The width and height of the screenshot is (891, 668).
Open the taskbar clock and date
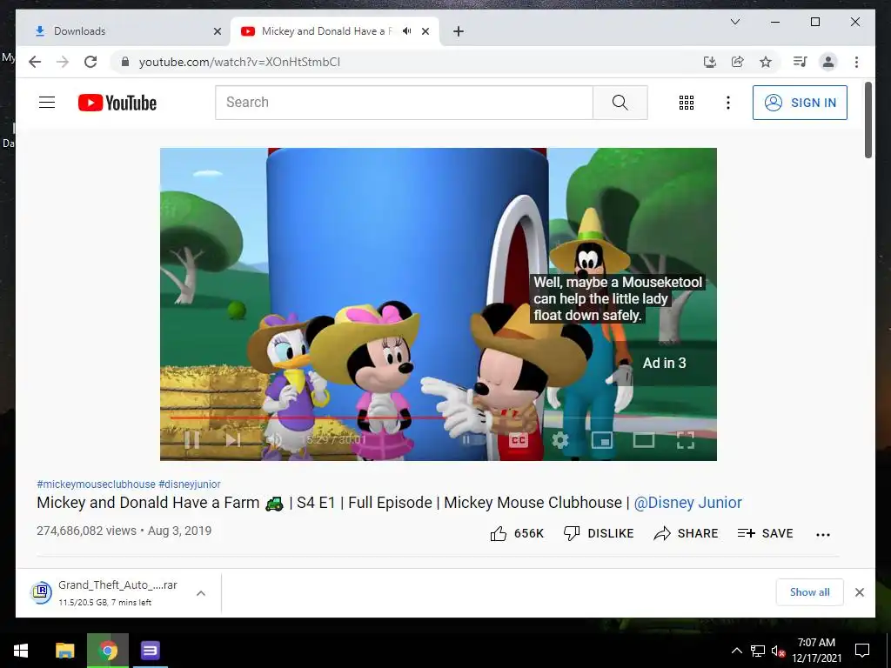point(816,651)
